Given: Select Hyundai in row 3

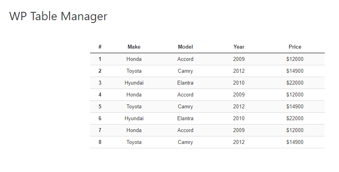Looking at the screenshot, I should pos(134,83).
